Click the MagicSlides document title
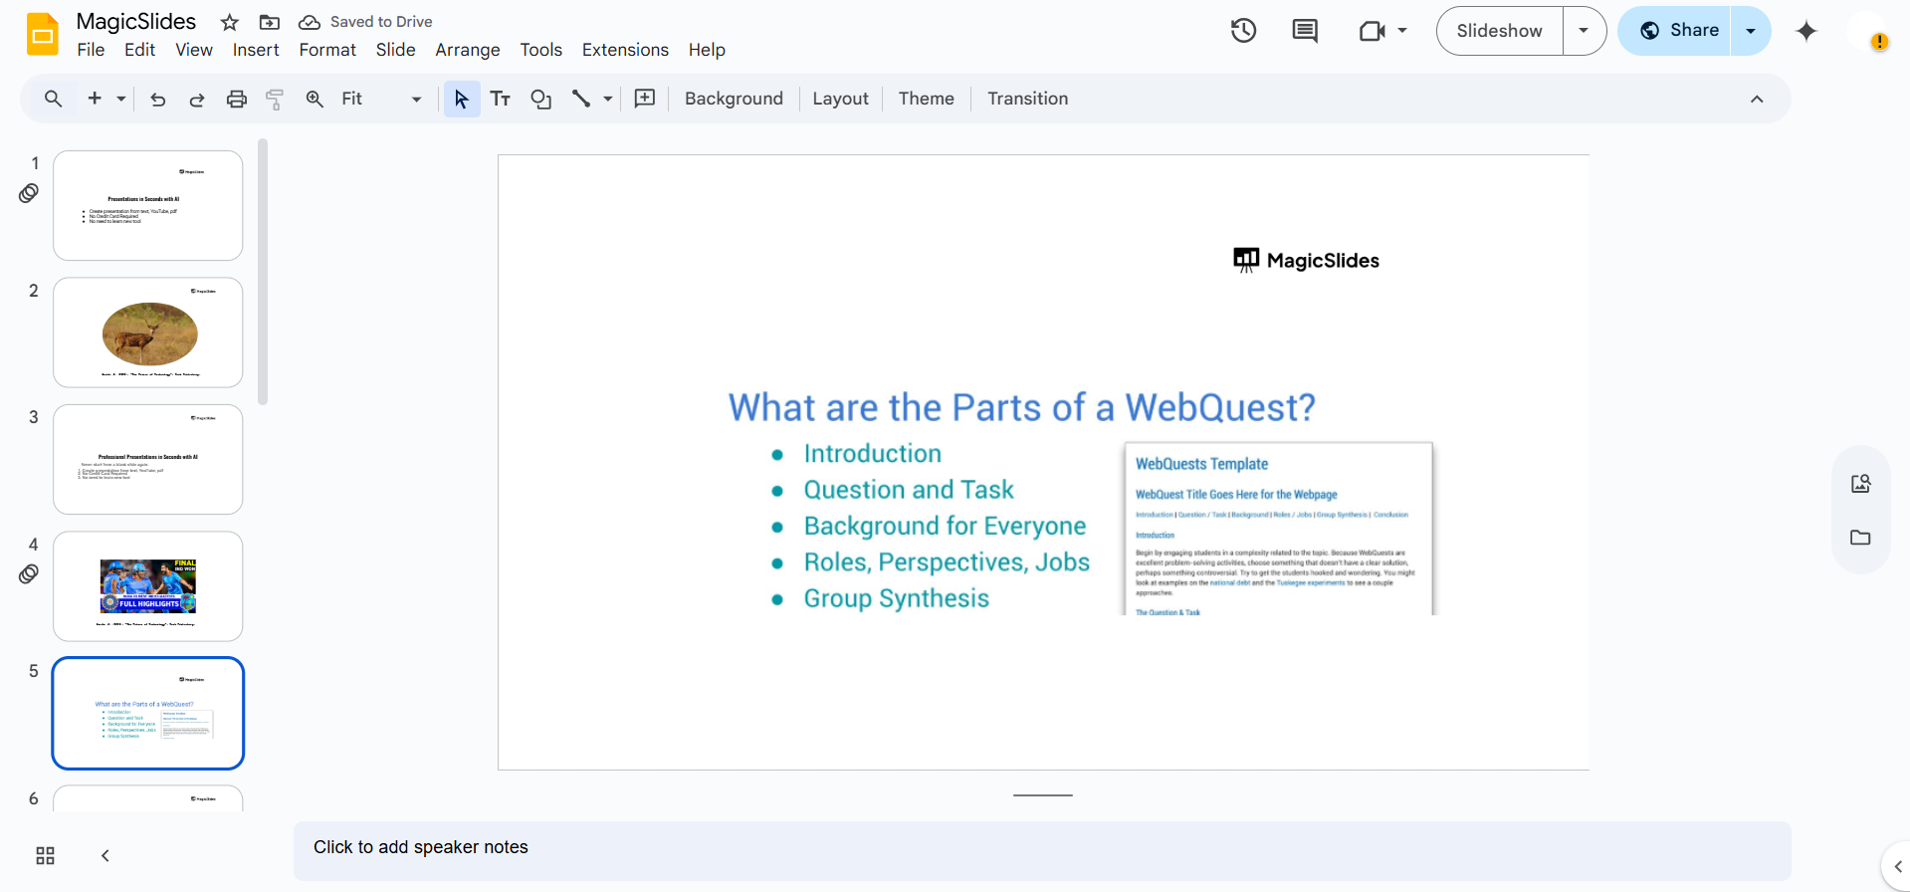This screenshot has width=1910, height=892. pos(136,22)
